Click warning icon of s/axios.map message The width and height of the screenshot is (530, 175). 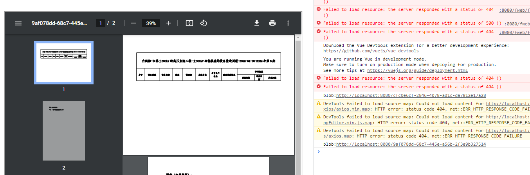(x=319, y=130)
